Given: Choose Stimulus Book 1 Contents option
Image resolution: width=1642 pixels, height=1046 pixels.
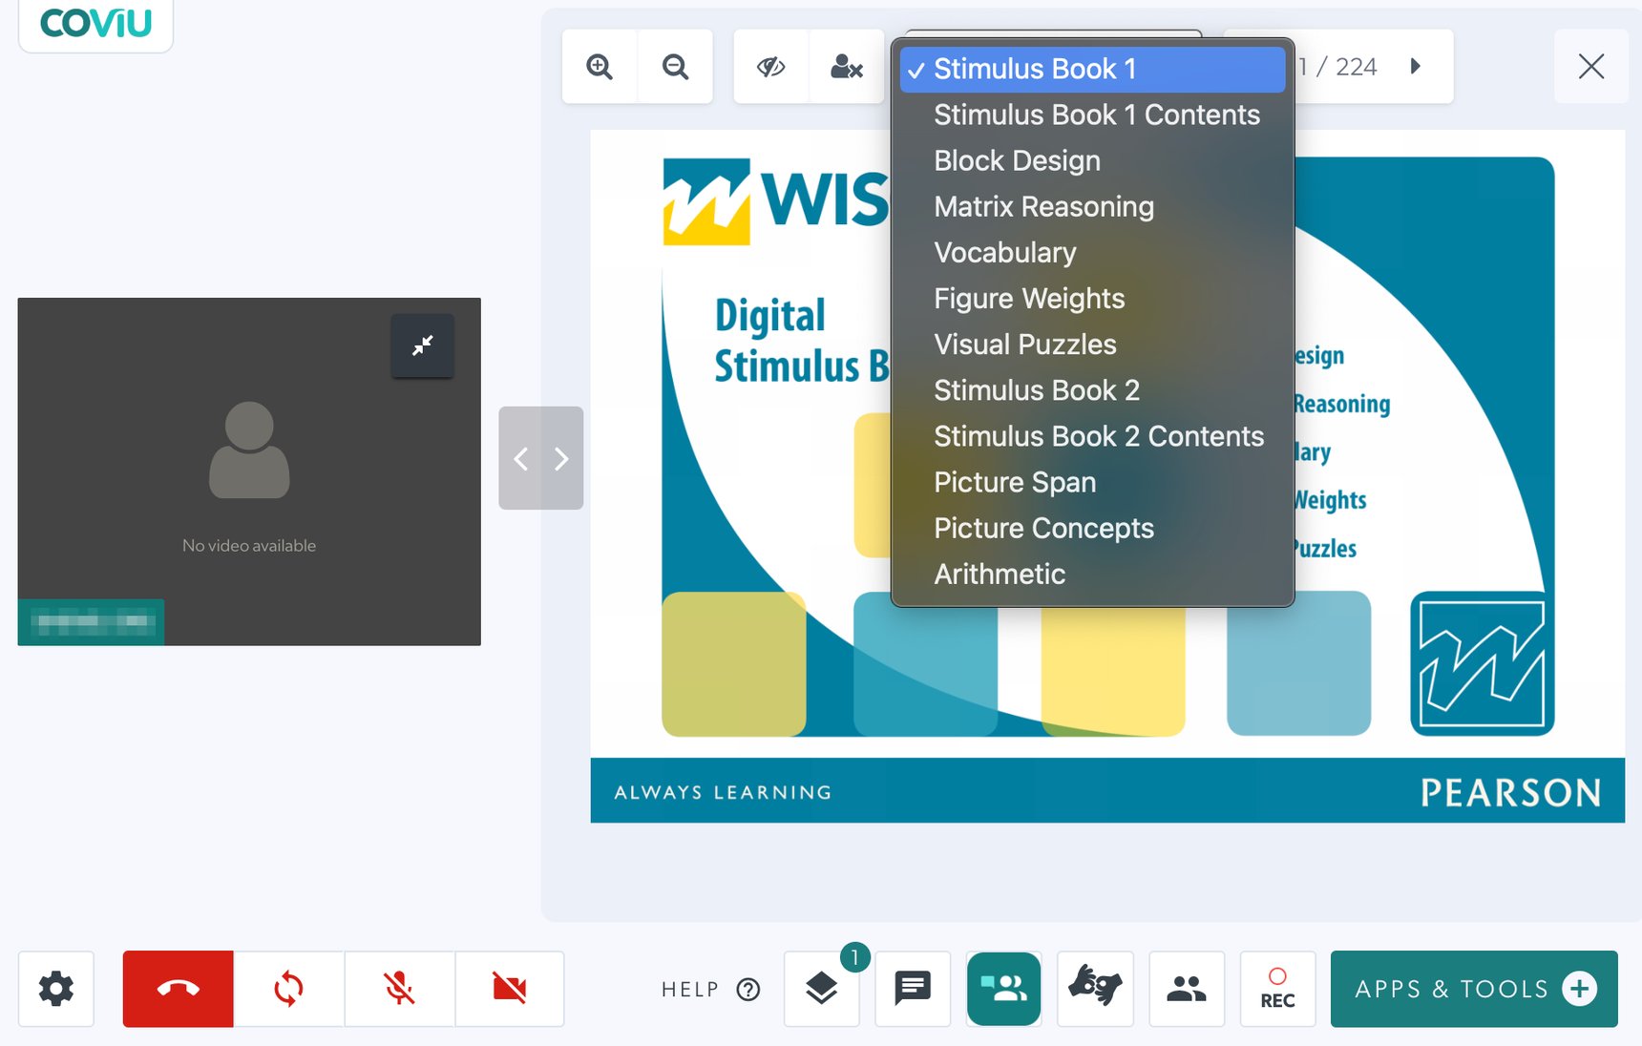Looking at the screenshot, I should 1092,115.
